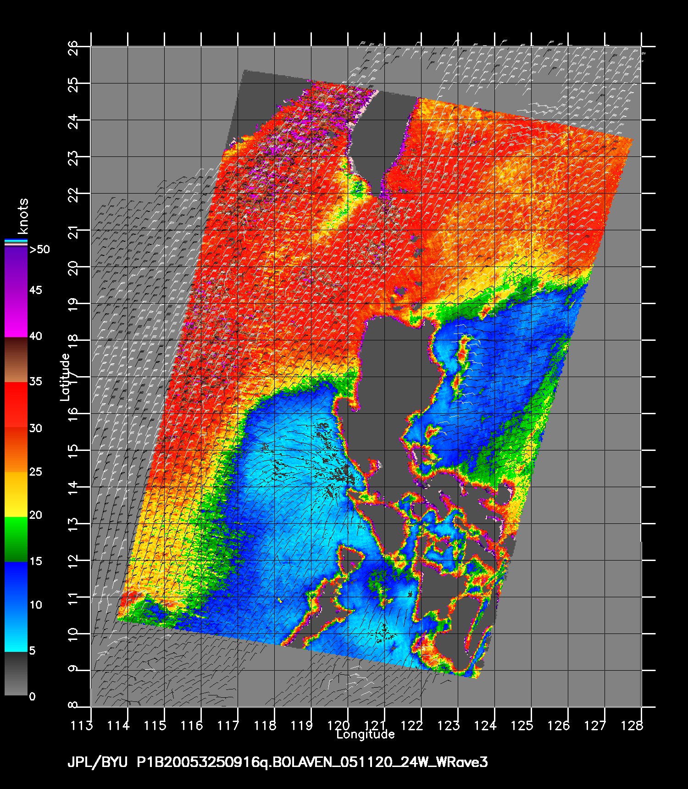Click the latitude axis label '13'

click(x=73, y=525)
